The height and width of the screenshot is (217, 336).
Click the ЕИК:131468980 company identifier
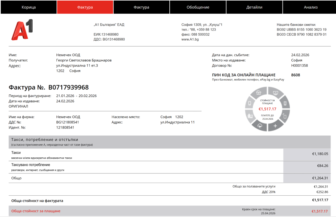[106, 34]
